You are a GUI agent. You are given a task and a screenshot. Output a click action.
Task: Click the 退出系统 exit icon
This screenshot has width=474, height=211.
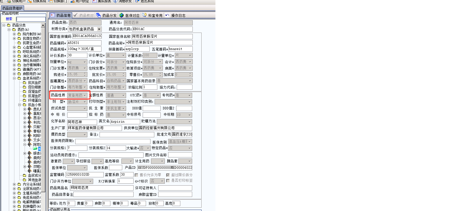point(137,1)
